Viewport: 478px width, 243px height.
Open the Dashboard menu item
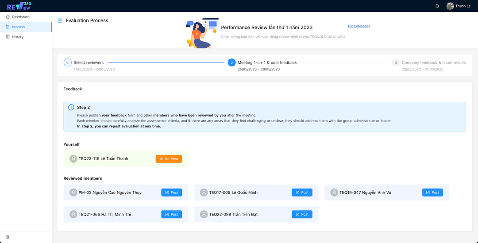20,17
